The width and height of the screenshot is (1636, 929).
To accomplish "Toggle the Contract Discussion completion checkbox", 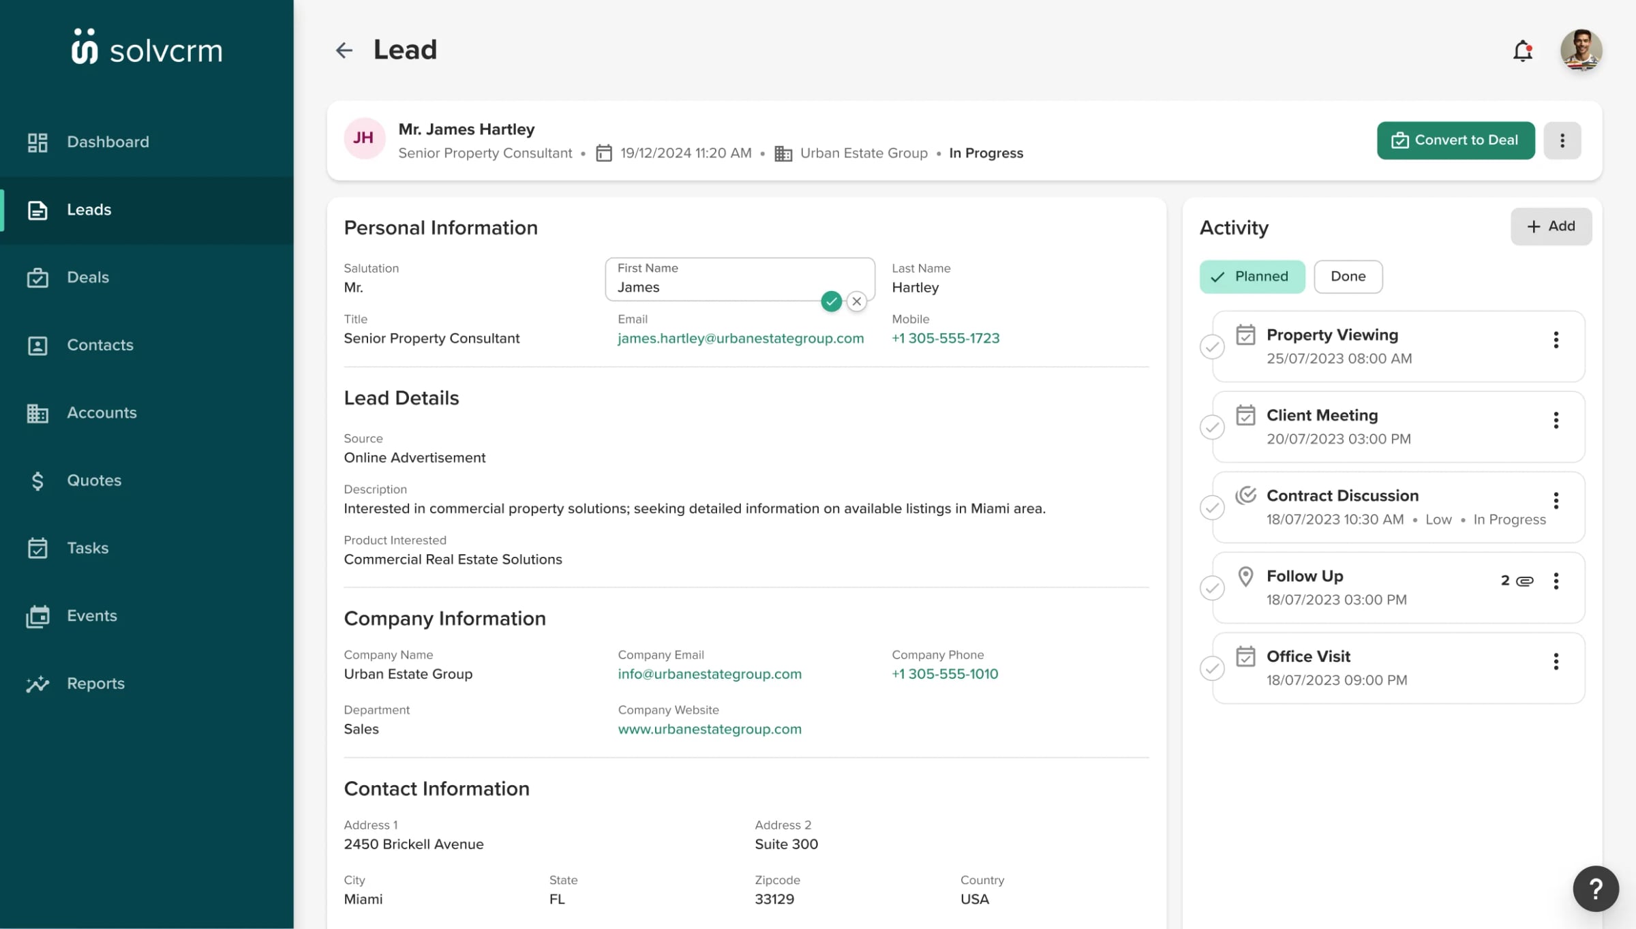I will tap(1213, 506).
